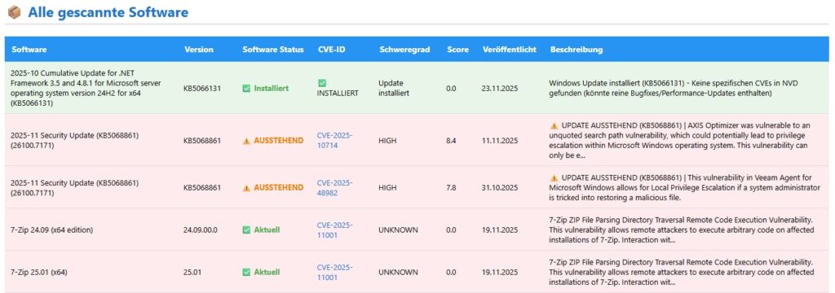Open the CVE-2025-10714 link
The width and height of the screenshot is (835, 293).
coord(334,140)
